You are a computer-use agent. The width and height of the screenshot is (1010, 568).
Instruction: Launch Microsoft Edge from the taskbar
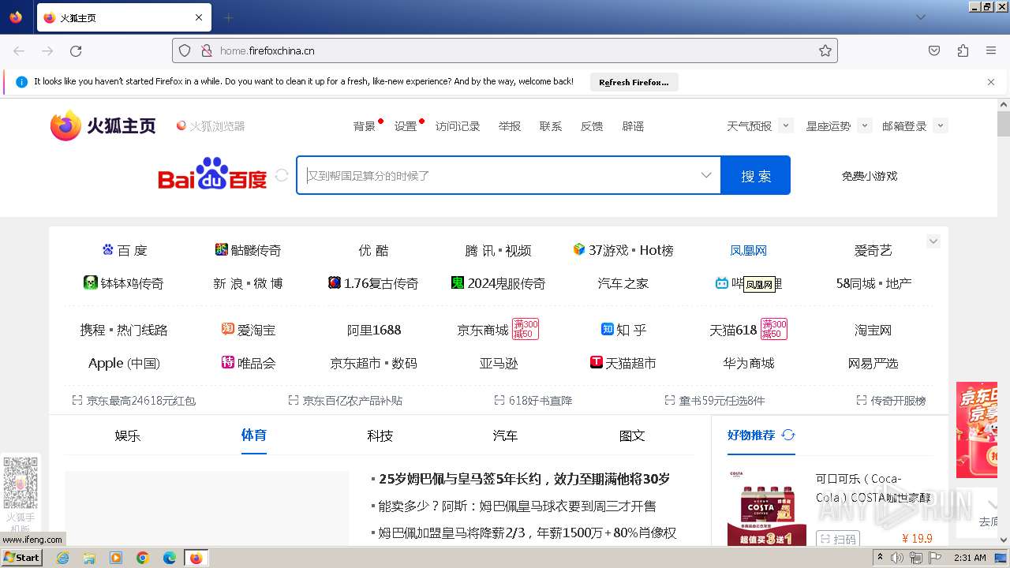(x=169, y=558)
